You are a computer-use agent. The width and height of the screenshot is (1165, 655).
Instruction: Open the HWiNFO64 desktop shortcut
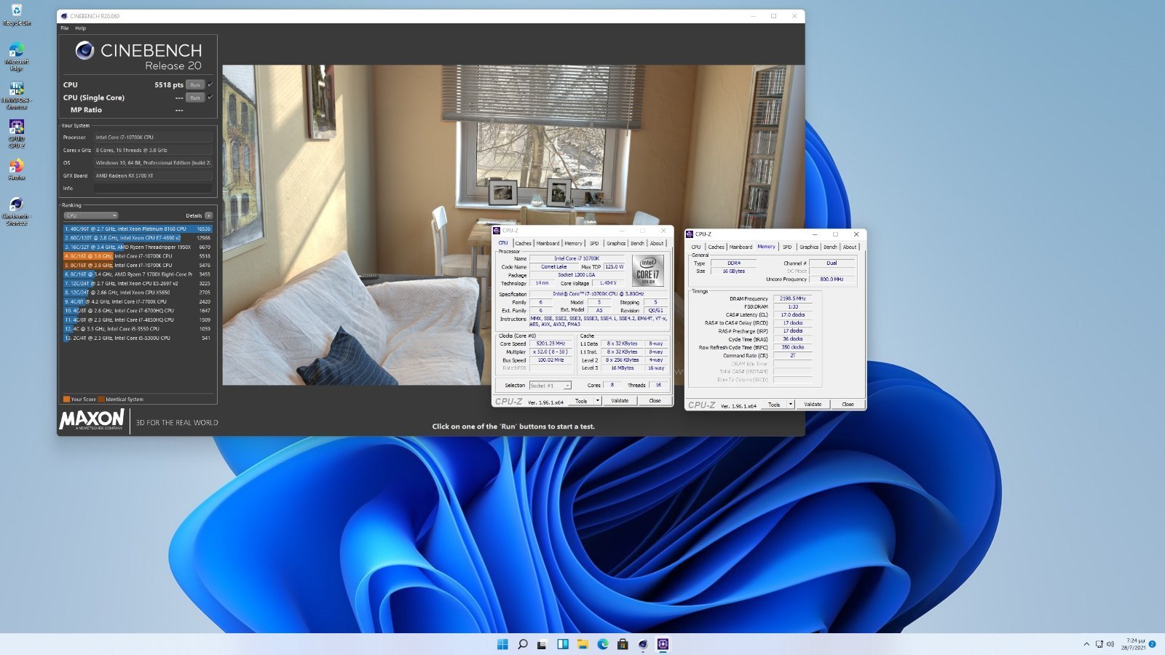[x=17, y=94]
